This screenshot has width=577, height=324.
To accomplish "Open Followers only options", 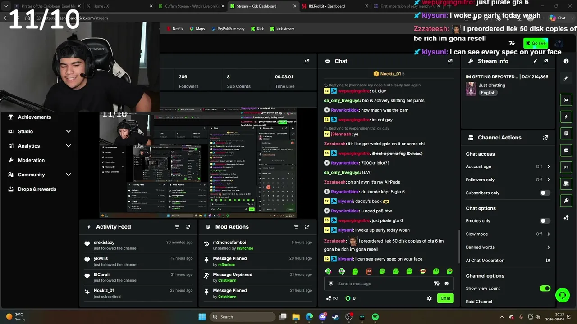I will (508, 180).
